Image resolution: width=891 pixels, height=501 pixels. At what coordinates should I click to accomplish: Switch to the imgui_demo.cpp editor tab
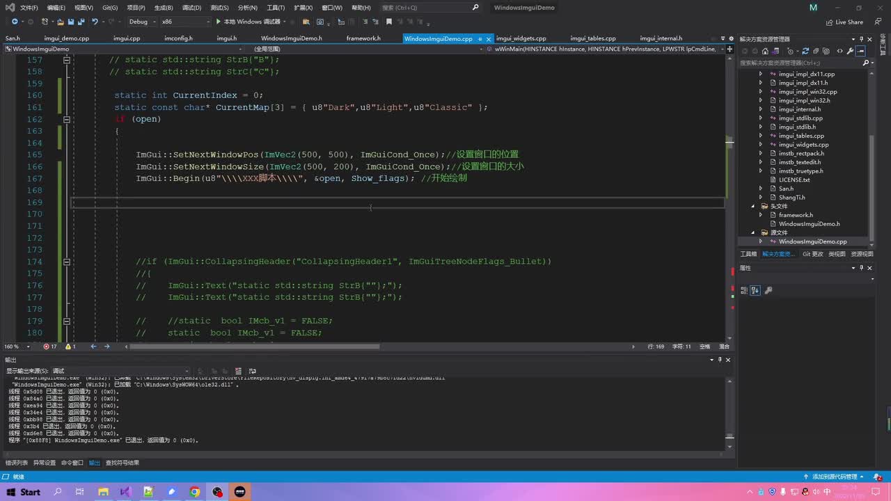point(66,38)
